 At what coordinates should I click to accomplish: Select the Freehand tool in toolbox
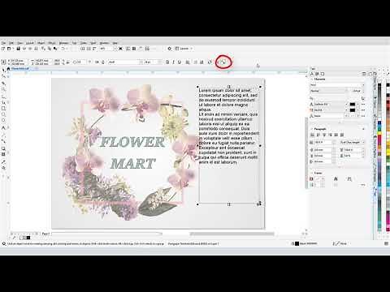tap(3, 96)
